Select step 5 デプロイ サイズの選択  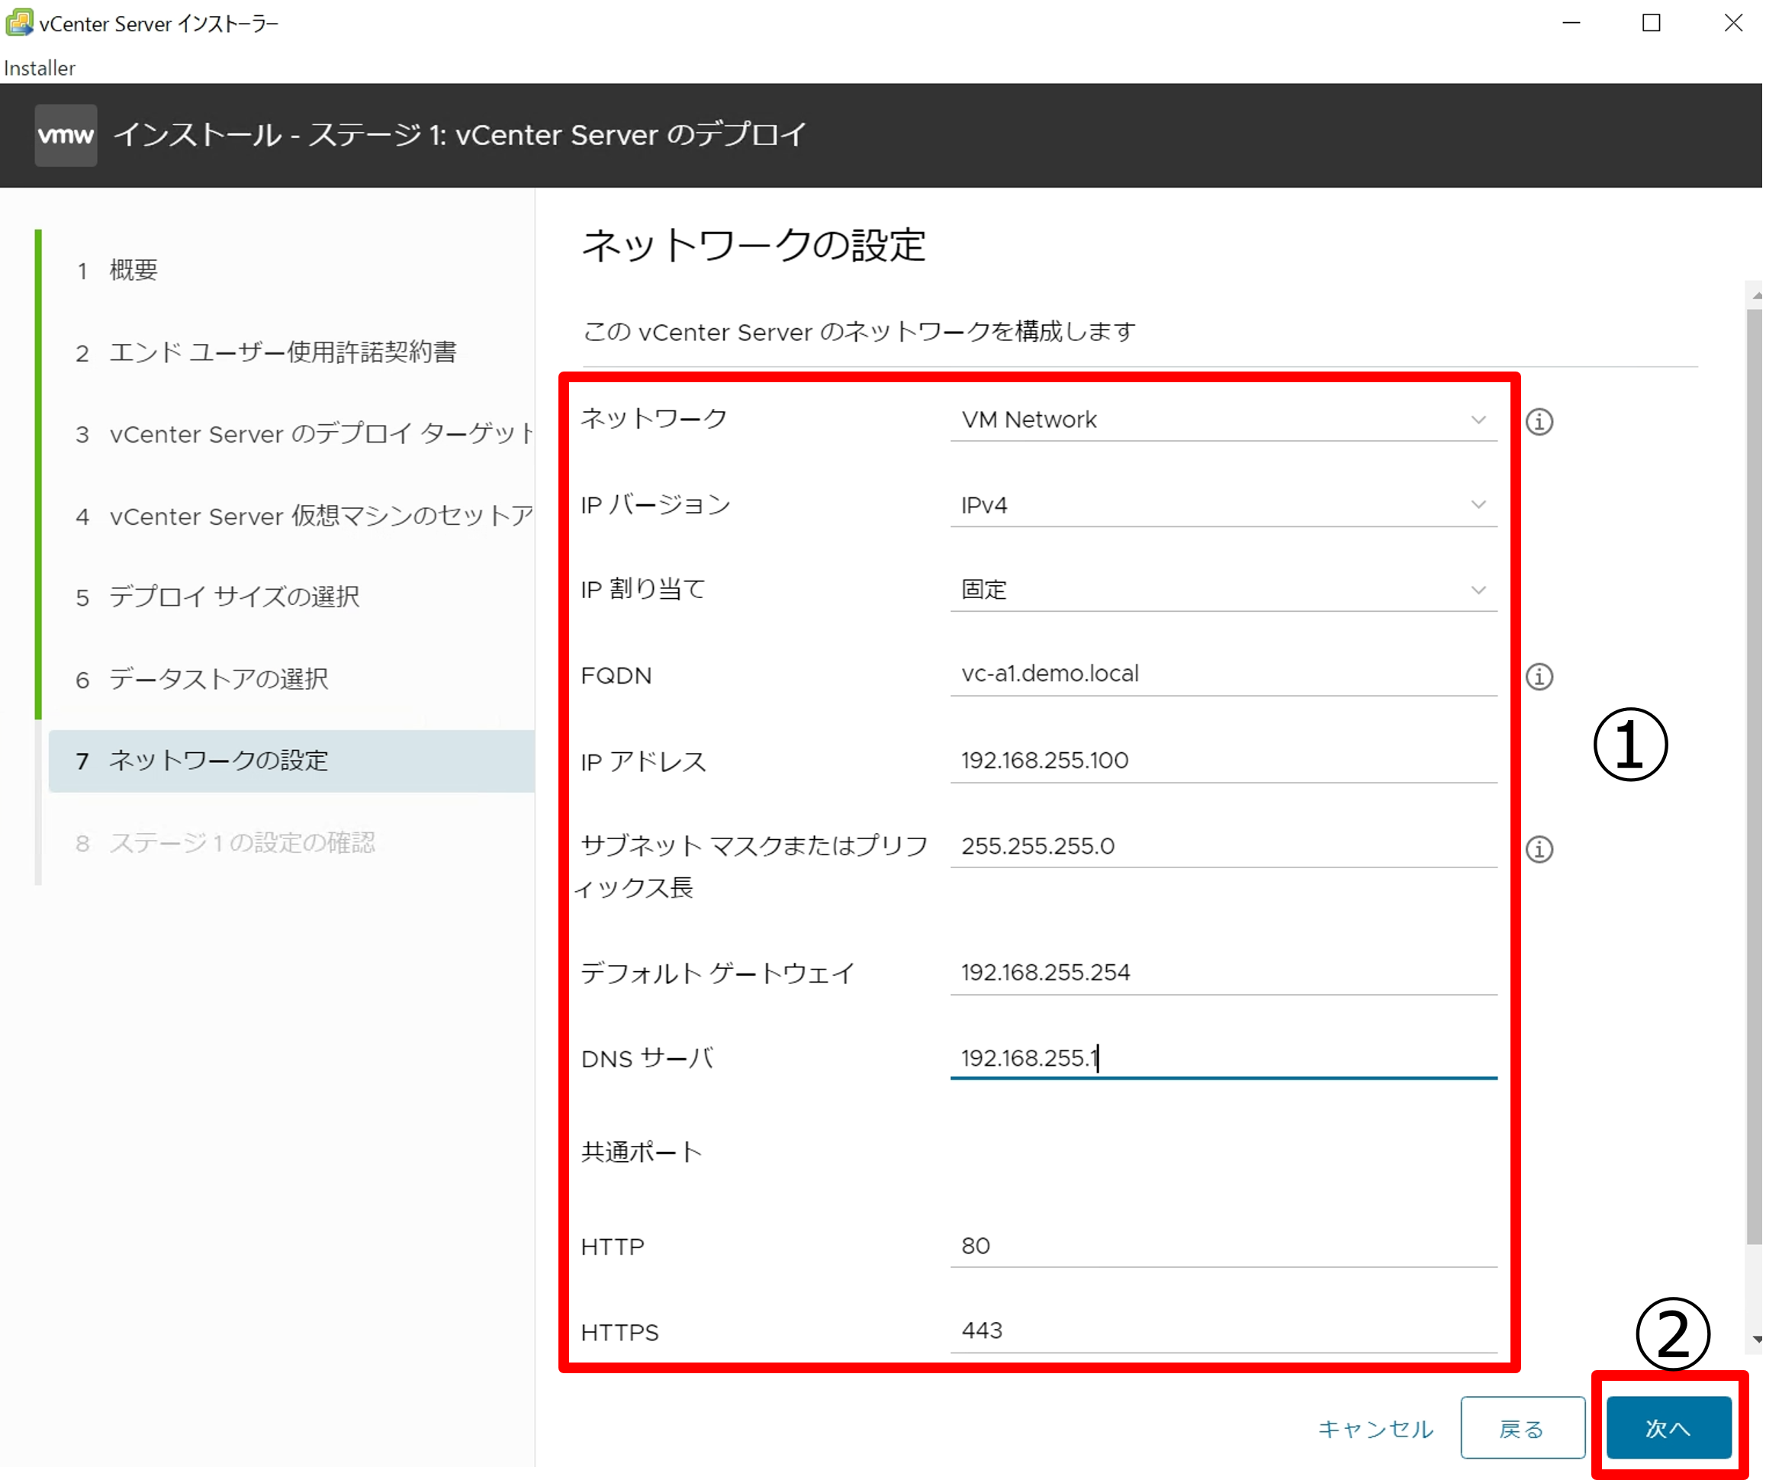coord(233,597)
